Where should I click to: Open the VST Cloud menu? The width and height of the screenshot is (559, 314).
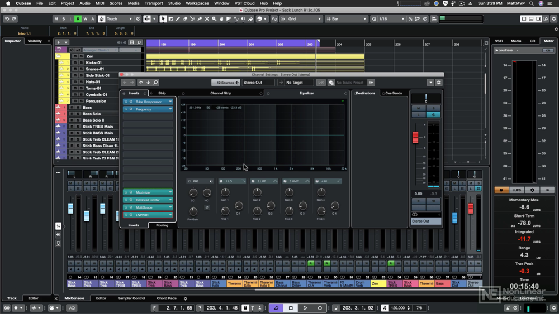pyautogui.click(x=245, y=3)
